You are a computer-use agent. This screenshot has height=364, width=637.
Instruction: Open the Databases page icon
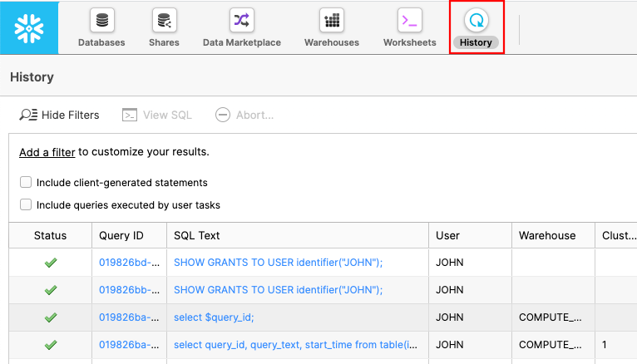click(x=101, y=21)
